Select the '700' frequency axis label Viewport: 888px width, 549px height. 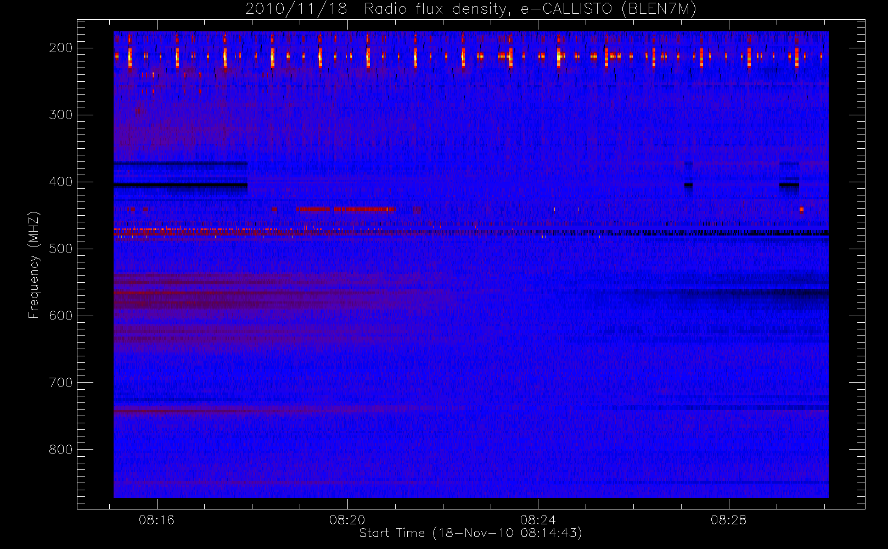(x=61, y=383)
